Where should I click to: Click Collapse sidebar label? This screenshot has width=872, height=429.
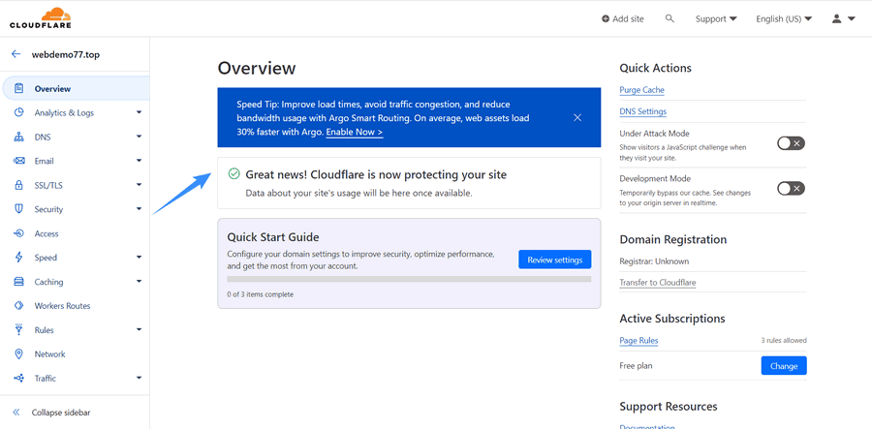click(61, 413)
